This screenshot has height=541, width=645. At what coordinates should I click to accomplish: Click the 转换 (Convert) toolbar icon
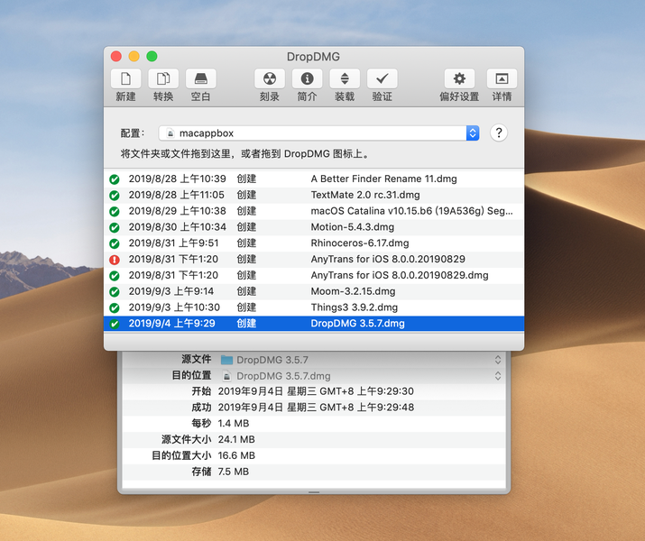tap(163, 78)
